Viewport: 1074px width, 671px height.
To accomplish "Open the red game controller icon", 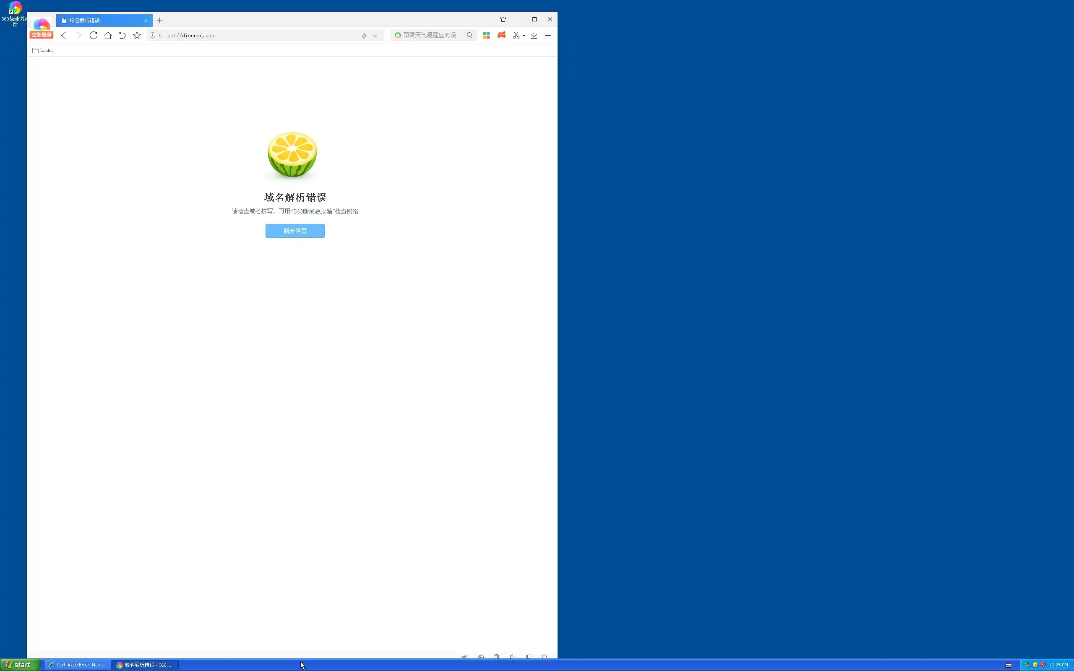I will 501,35.
